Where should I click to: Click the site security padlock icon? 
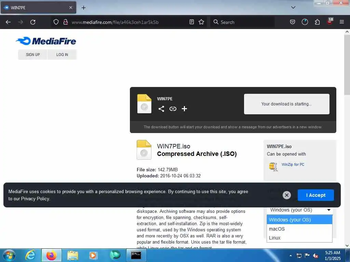65,22
